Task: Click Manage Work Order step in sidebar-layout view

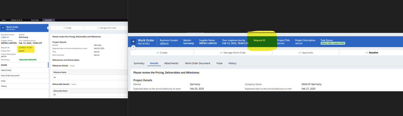Action: 107,28
